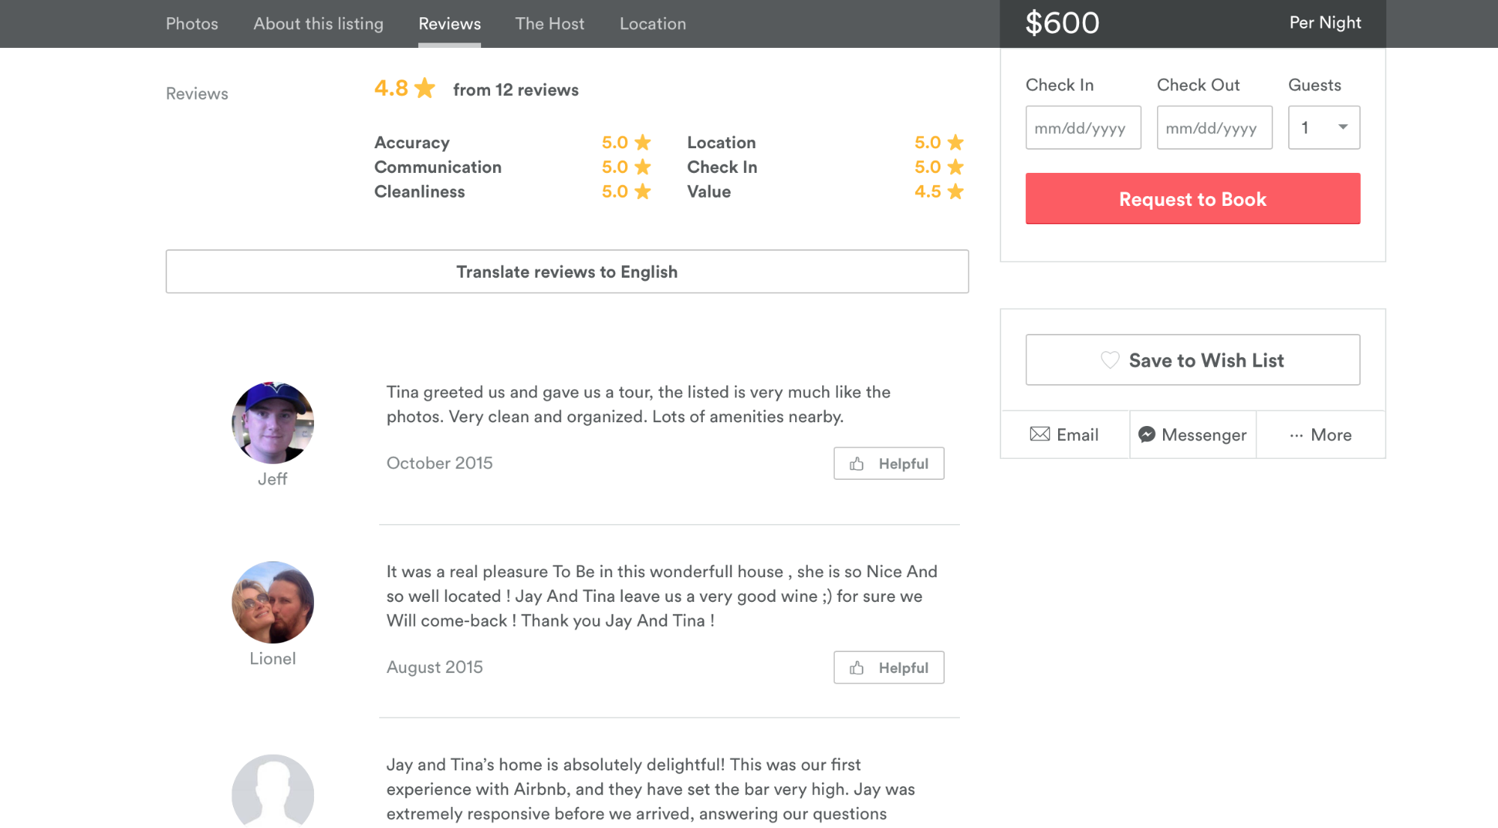Click the Check Out date field

(1214, 127)
